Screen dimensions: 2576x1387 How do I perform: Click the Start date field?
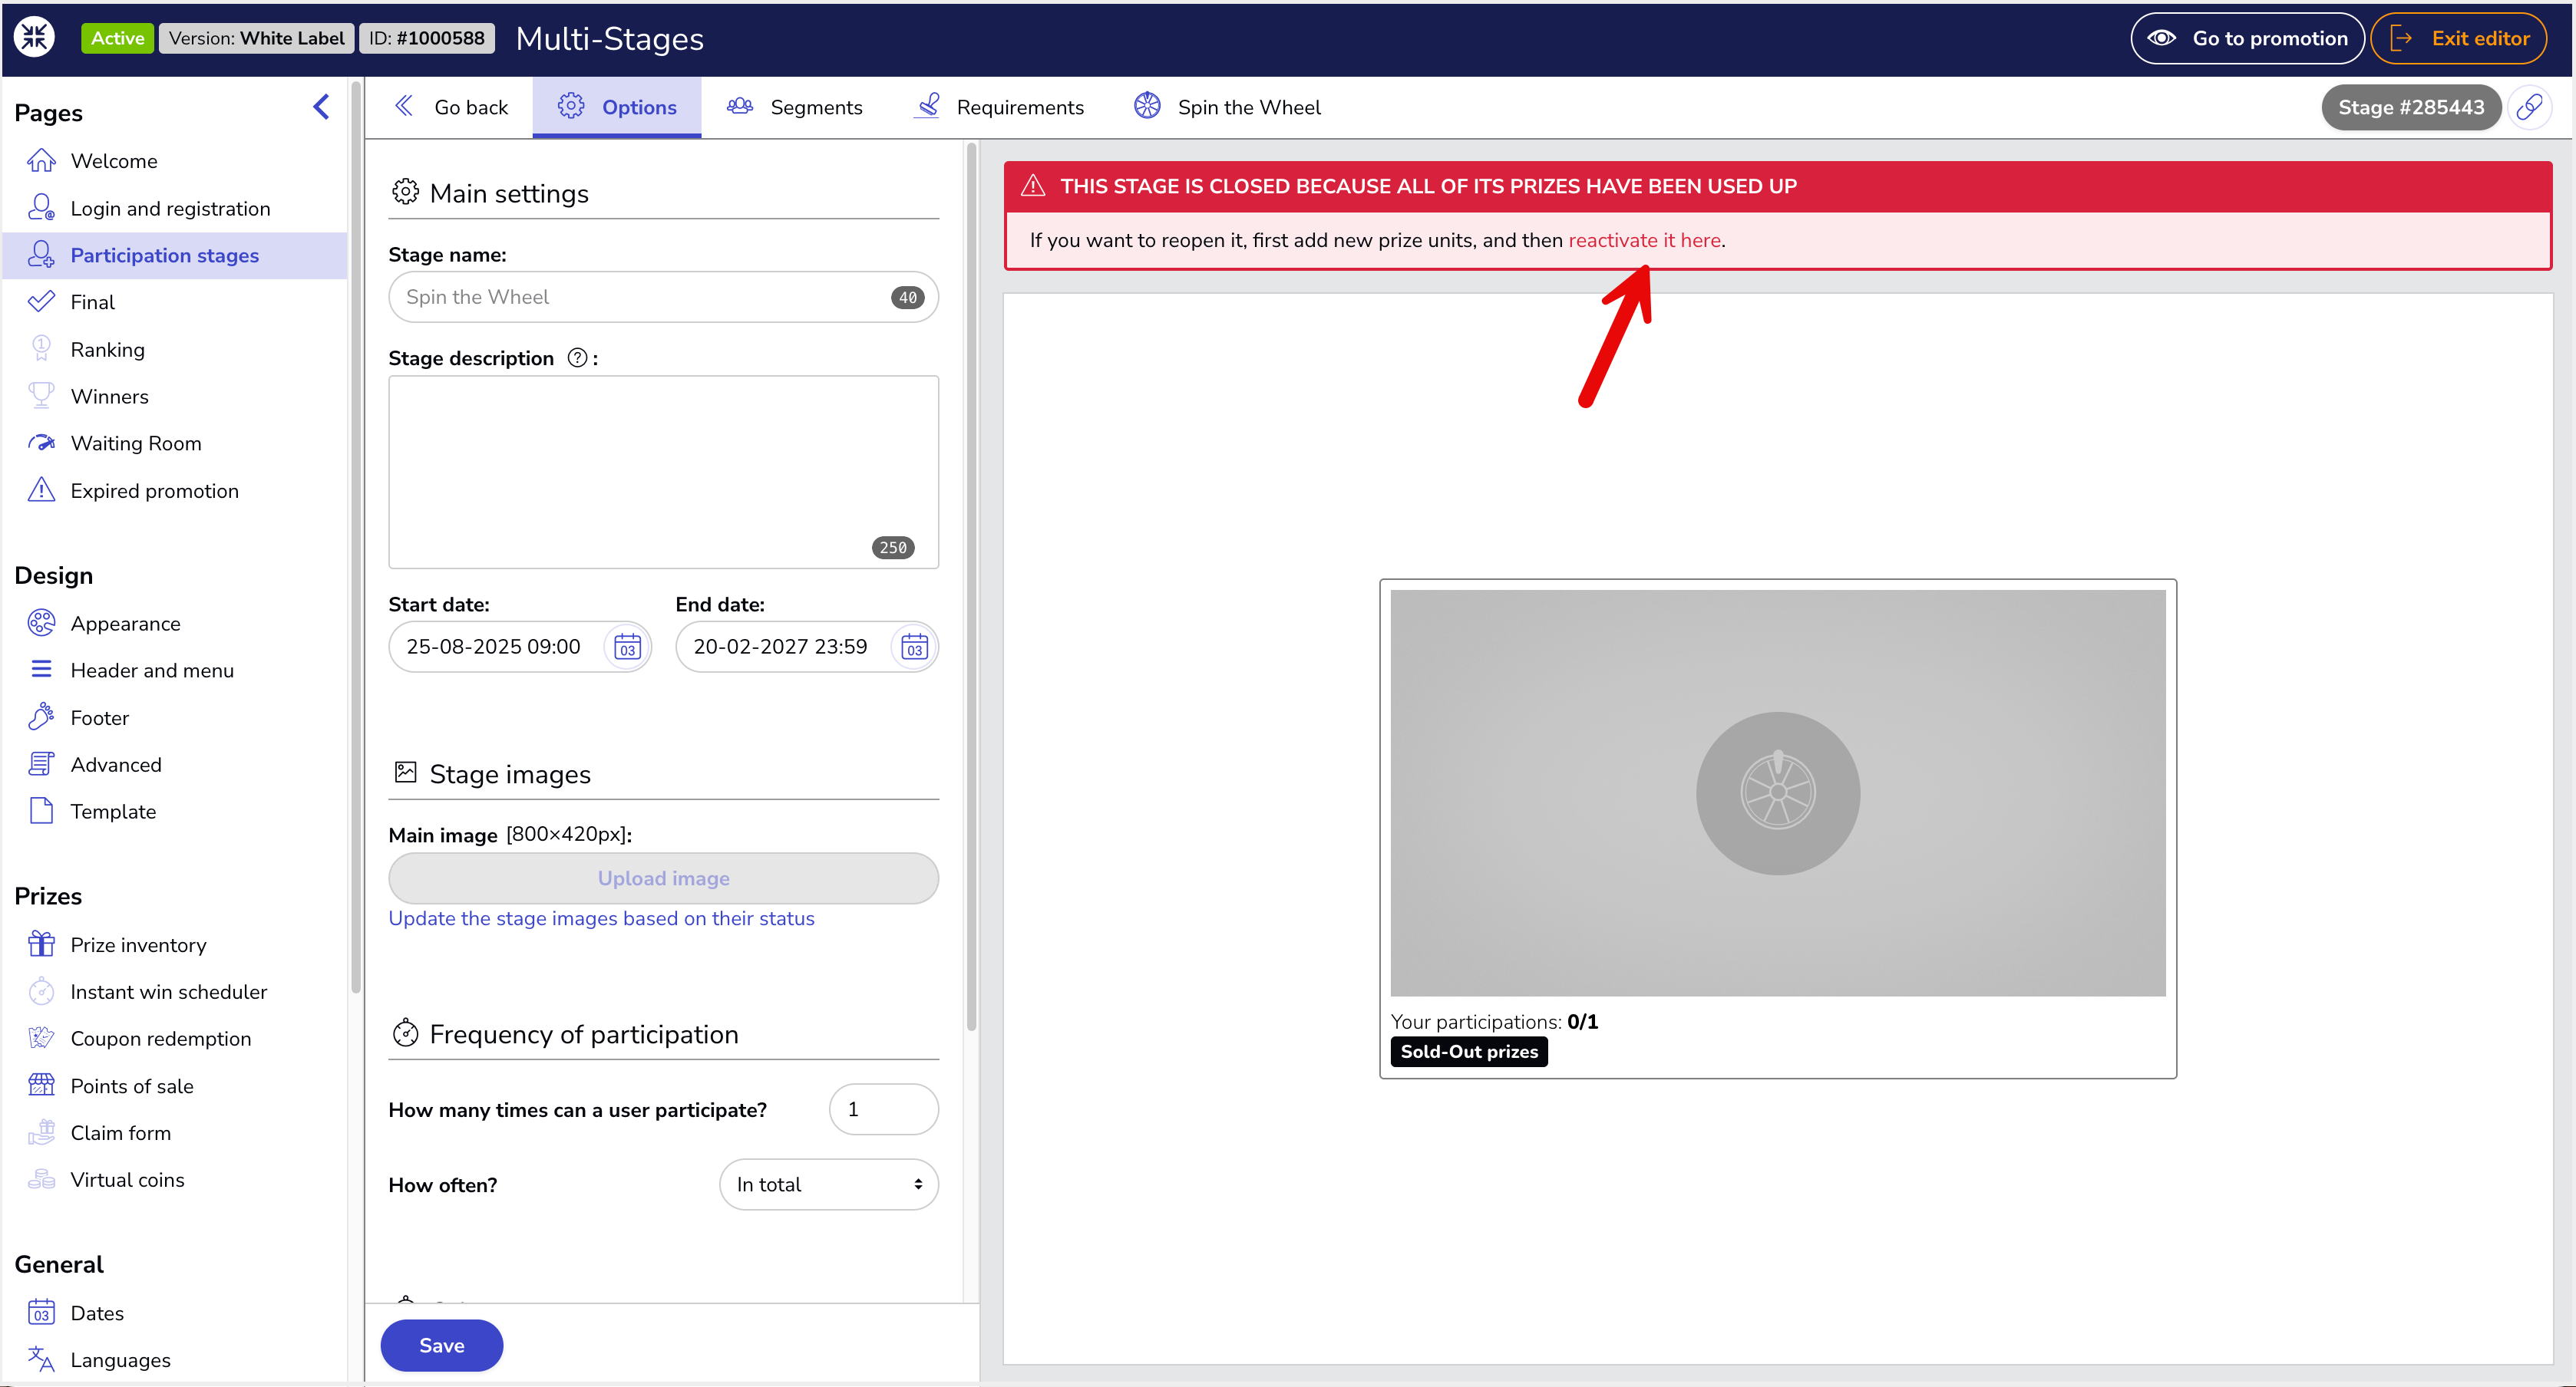520,647
